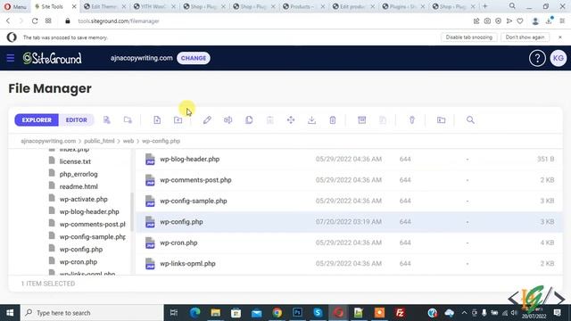Click the Delete trash icon in toolbar

coord(333,119)
